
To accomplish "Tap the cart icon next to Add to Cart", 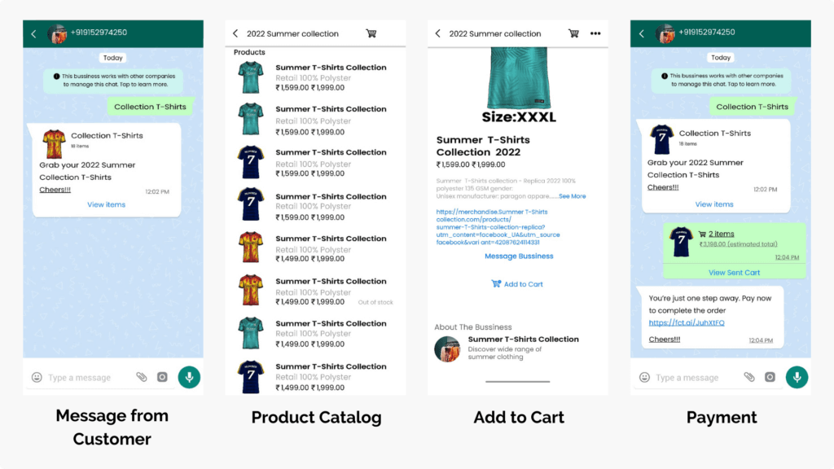I will 495,283.
